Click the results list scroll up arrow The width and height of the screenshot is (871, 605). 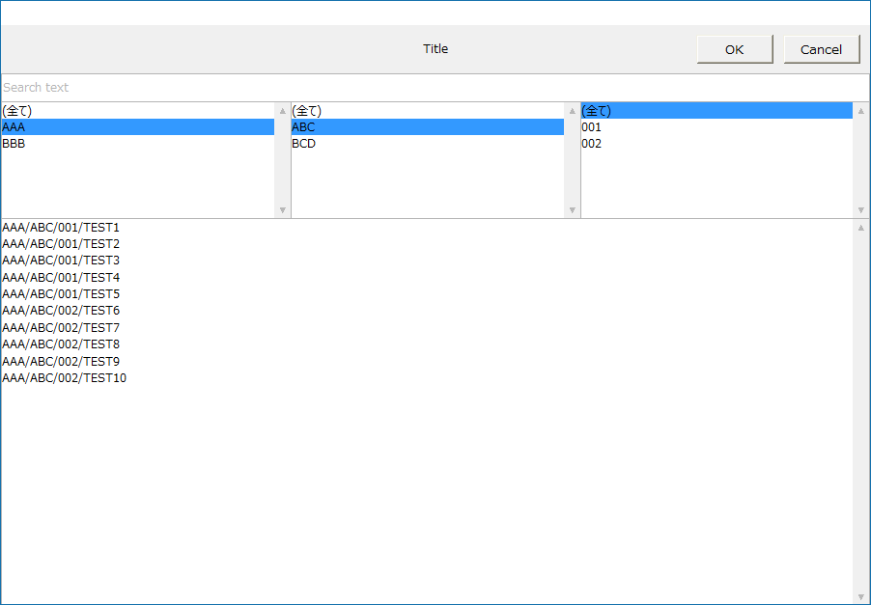[861, 228]
